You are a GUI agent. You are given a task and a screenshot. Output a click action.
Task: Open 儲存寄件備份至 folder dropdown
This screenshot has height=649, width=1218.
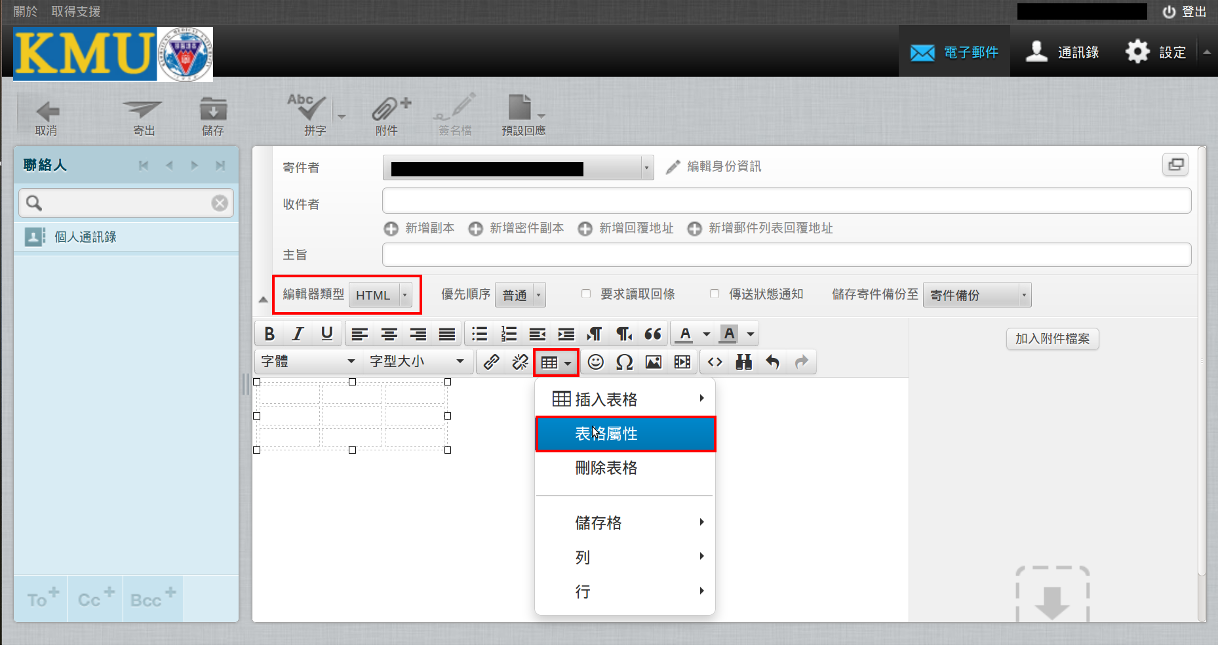[x=977, y=295]
